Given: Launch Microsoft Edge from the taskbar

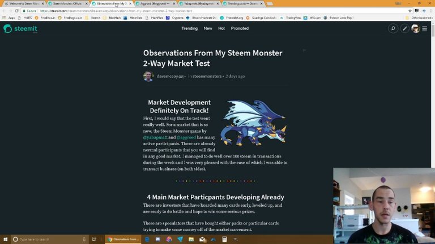Looking at the screenshot, I should 147,239.
